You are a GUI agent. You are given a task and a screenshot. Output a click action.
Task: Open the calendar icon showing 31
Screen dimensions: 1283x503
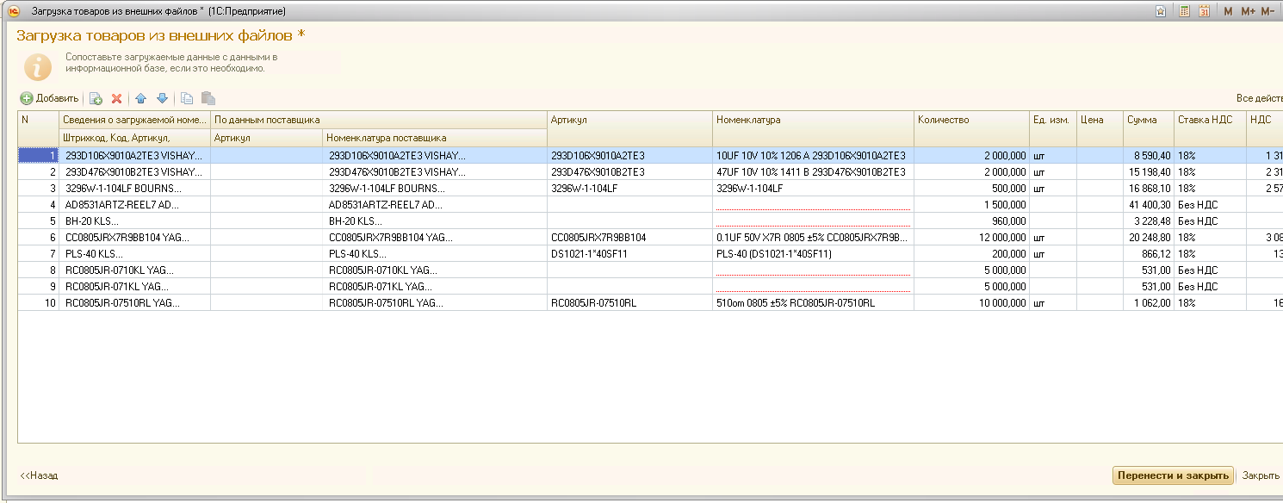click(x=1205, y=11)
